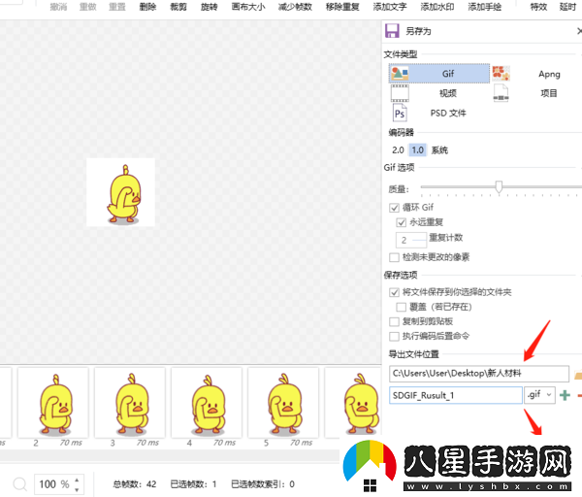Click the SDGIF_Rusult_1 filename field
The width and height of the screenshot is (582, 497).
coord(456,395)
